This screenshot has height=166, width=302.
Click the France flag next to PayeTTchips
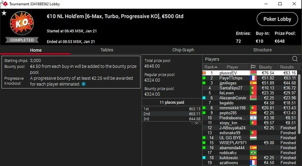tap(253, 78)
